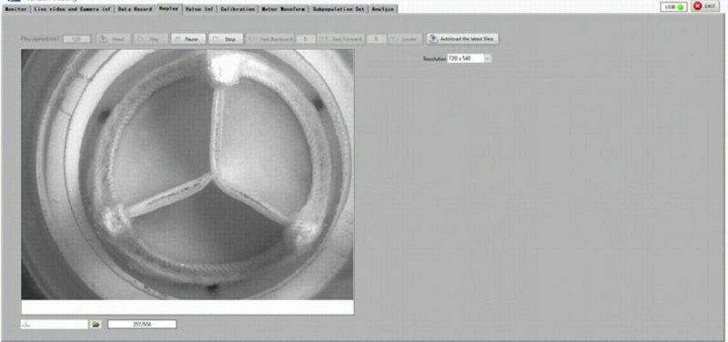Click Autoload the latest files button
Image resolution: width=728 pixels, height=342 pixels.
click(463, 39)
